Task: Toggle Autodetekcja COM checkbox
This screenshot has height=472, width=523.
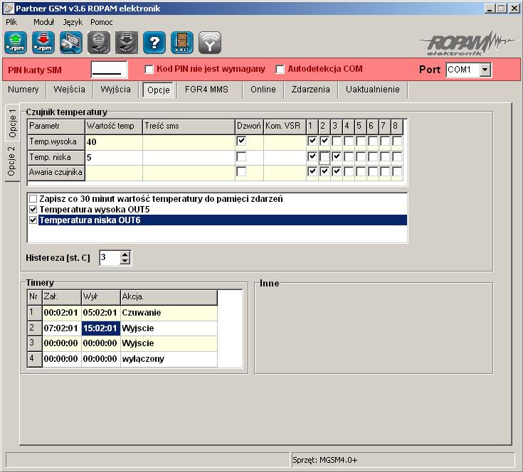Action: coord(280,69)
